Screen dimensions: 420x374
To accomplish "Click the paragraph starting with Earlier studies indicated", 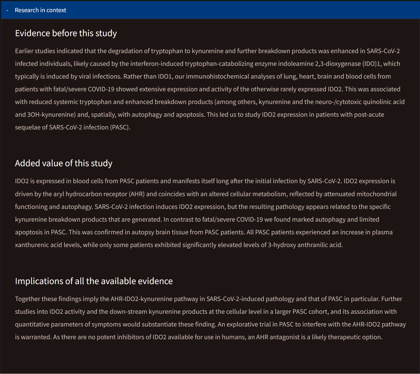I will point(210,89).
